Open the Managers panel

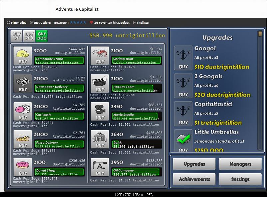click(x=240, y=164)
